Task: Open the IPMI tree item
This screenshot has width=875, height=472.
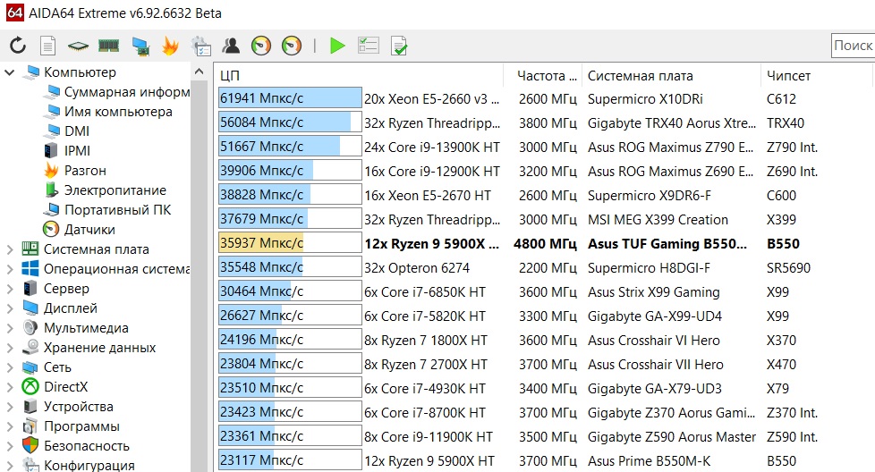Action: pos(77,150)
